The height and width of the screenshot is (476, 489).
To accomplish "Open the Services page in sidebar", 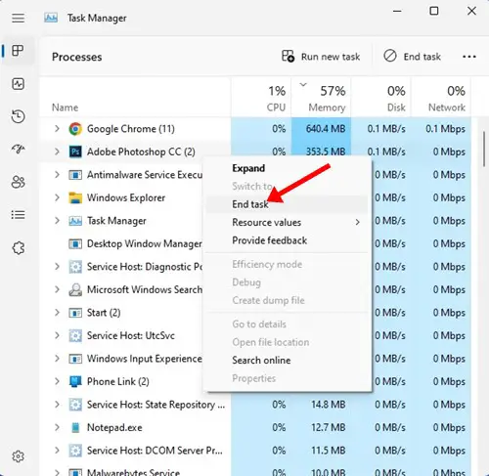I will [x=18, y=248].
